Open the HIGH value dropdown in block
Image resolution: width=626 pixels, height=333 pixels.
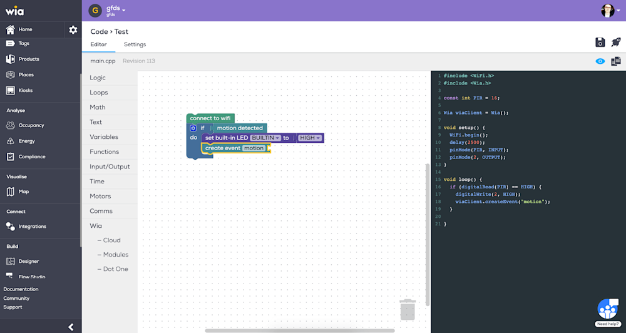pos(310,138)
